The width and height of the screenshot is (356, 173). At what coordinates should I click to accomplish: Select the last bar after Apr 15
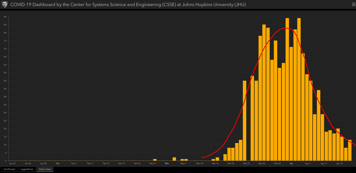pos(350,150)
